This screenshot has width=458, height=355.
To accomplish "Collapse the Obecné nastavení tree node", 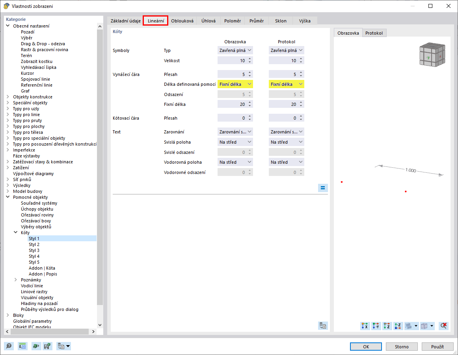I will 8,26.
